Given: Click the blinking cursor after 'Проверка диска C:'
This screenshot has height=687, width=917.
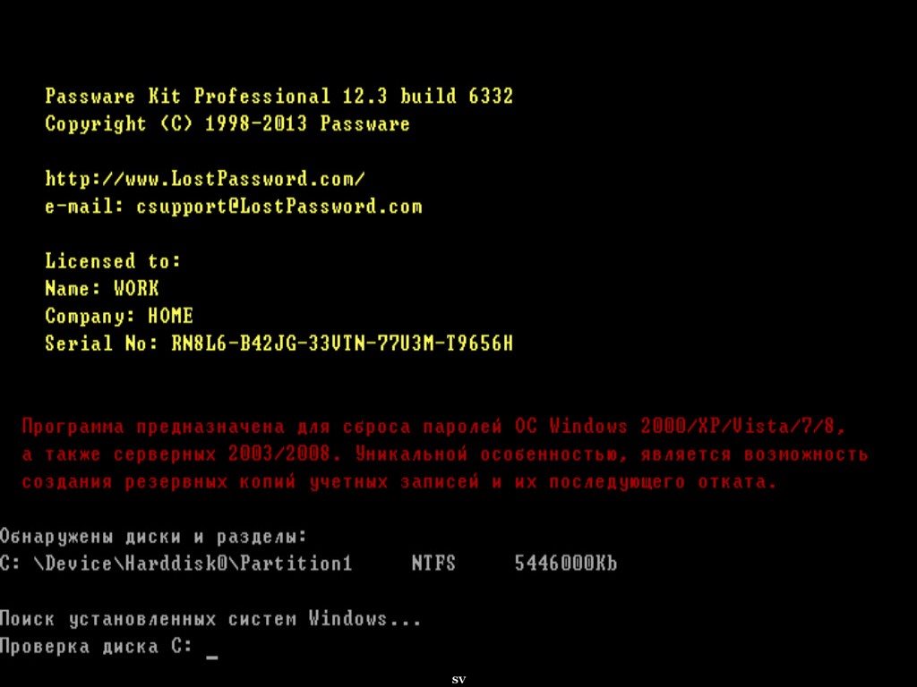Looking at the screenshot, I should [212, 657].
